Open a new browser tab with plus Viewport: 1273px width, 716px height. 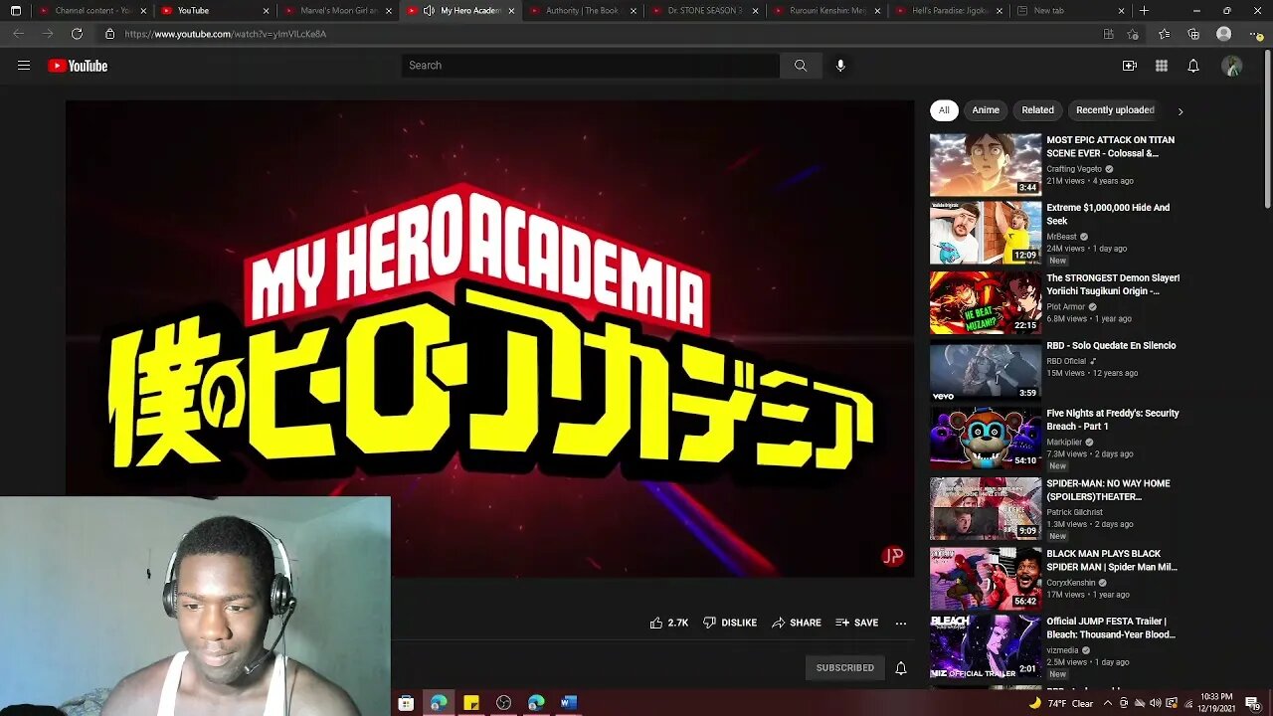[1145, 11]
